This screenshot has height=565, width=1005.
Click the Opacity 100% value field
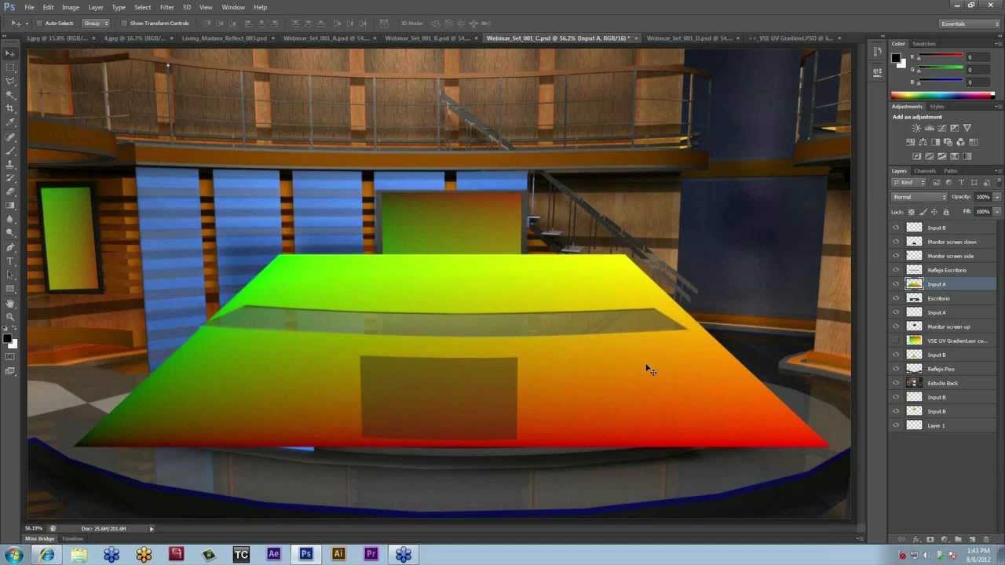983,197
